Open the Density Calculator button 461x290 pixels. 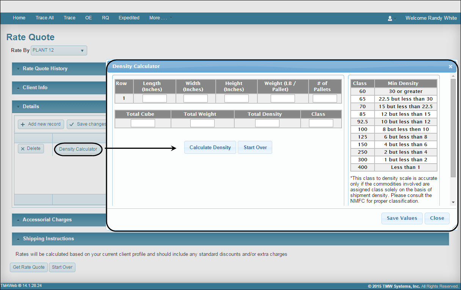pos(78,149)
